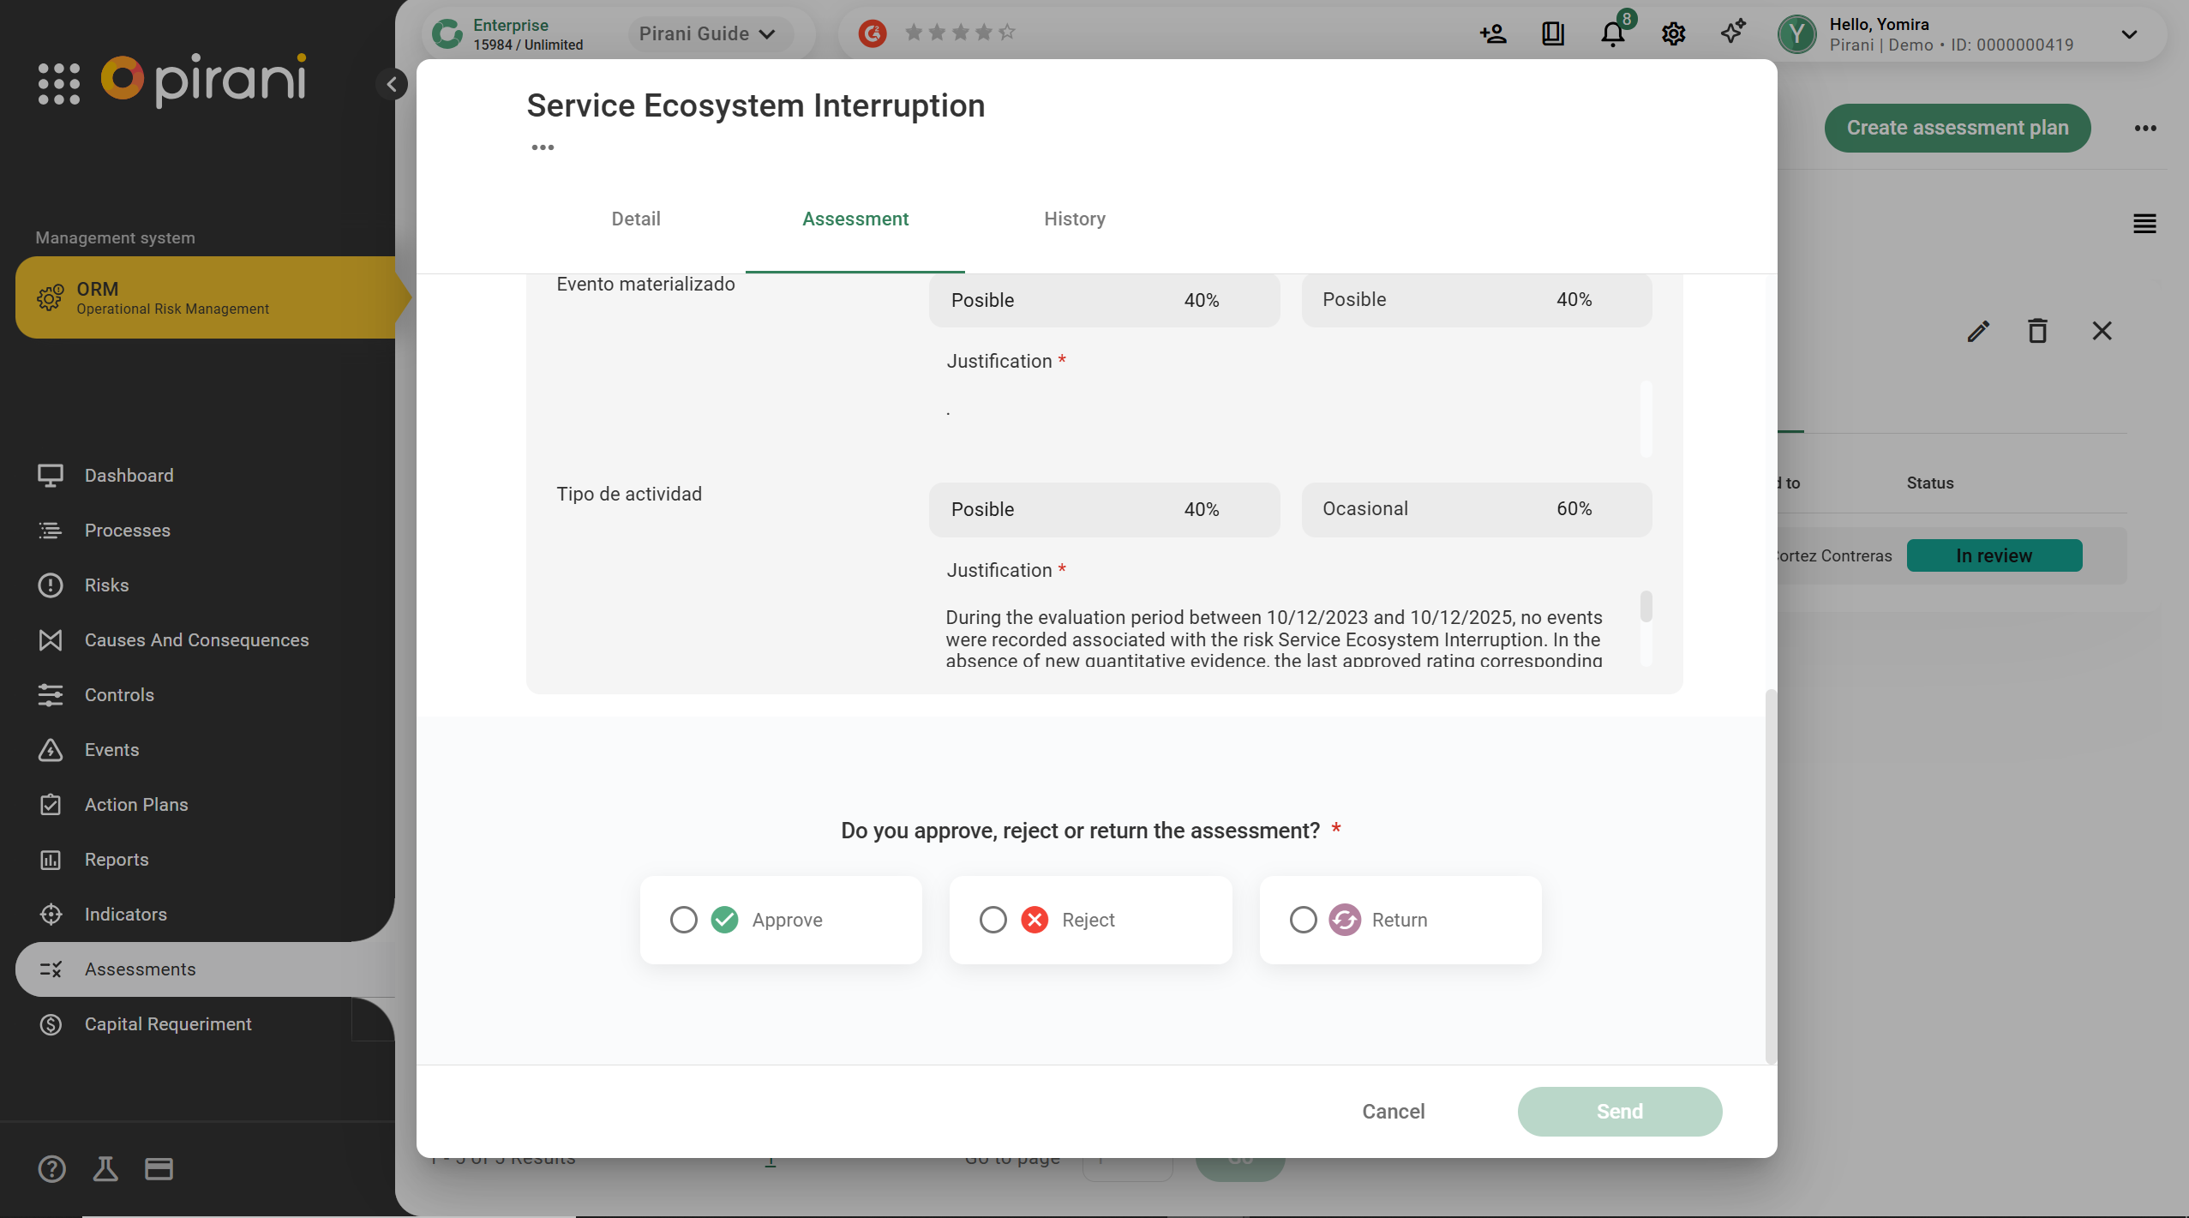
Task: Open the apps grid launcher icon
Action: [x=58, y=83]
